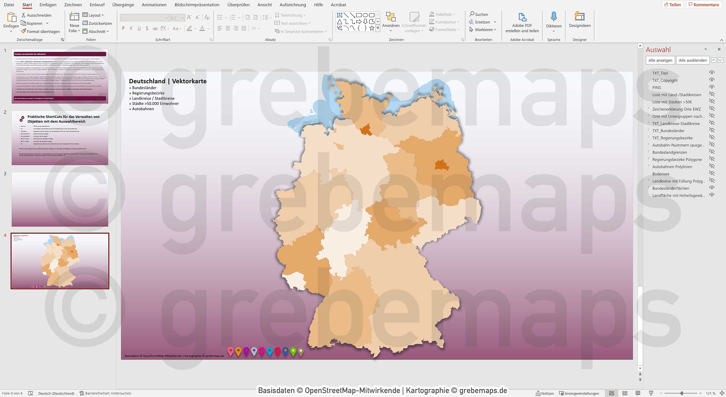Hide the TXT_Titel layer in the Auswahl pane
The height and width of the screenshot is (397, 726).
[x=712, y=73]
